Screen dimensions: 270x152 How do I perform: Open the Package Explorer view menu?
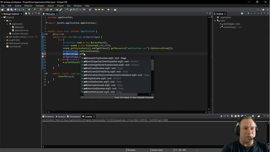pos(32,14)
